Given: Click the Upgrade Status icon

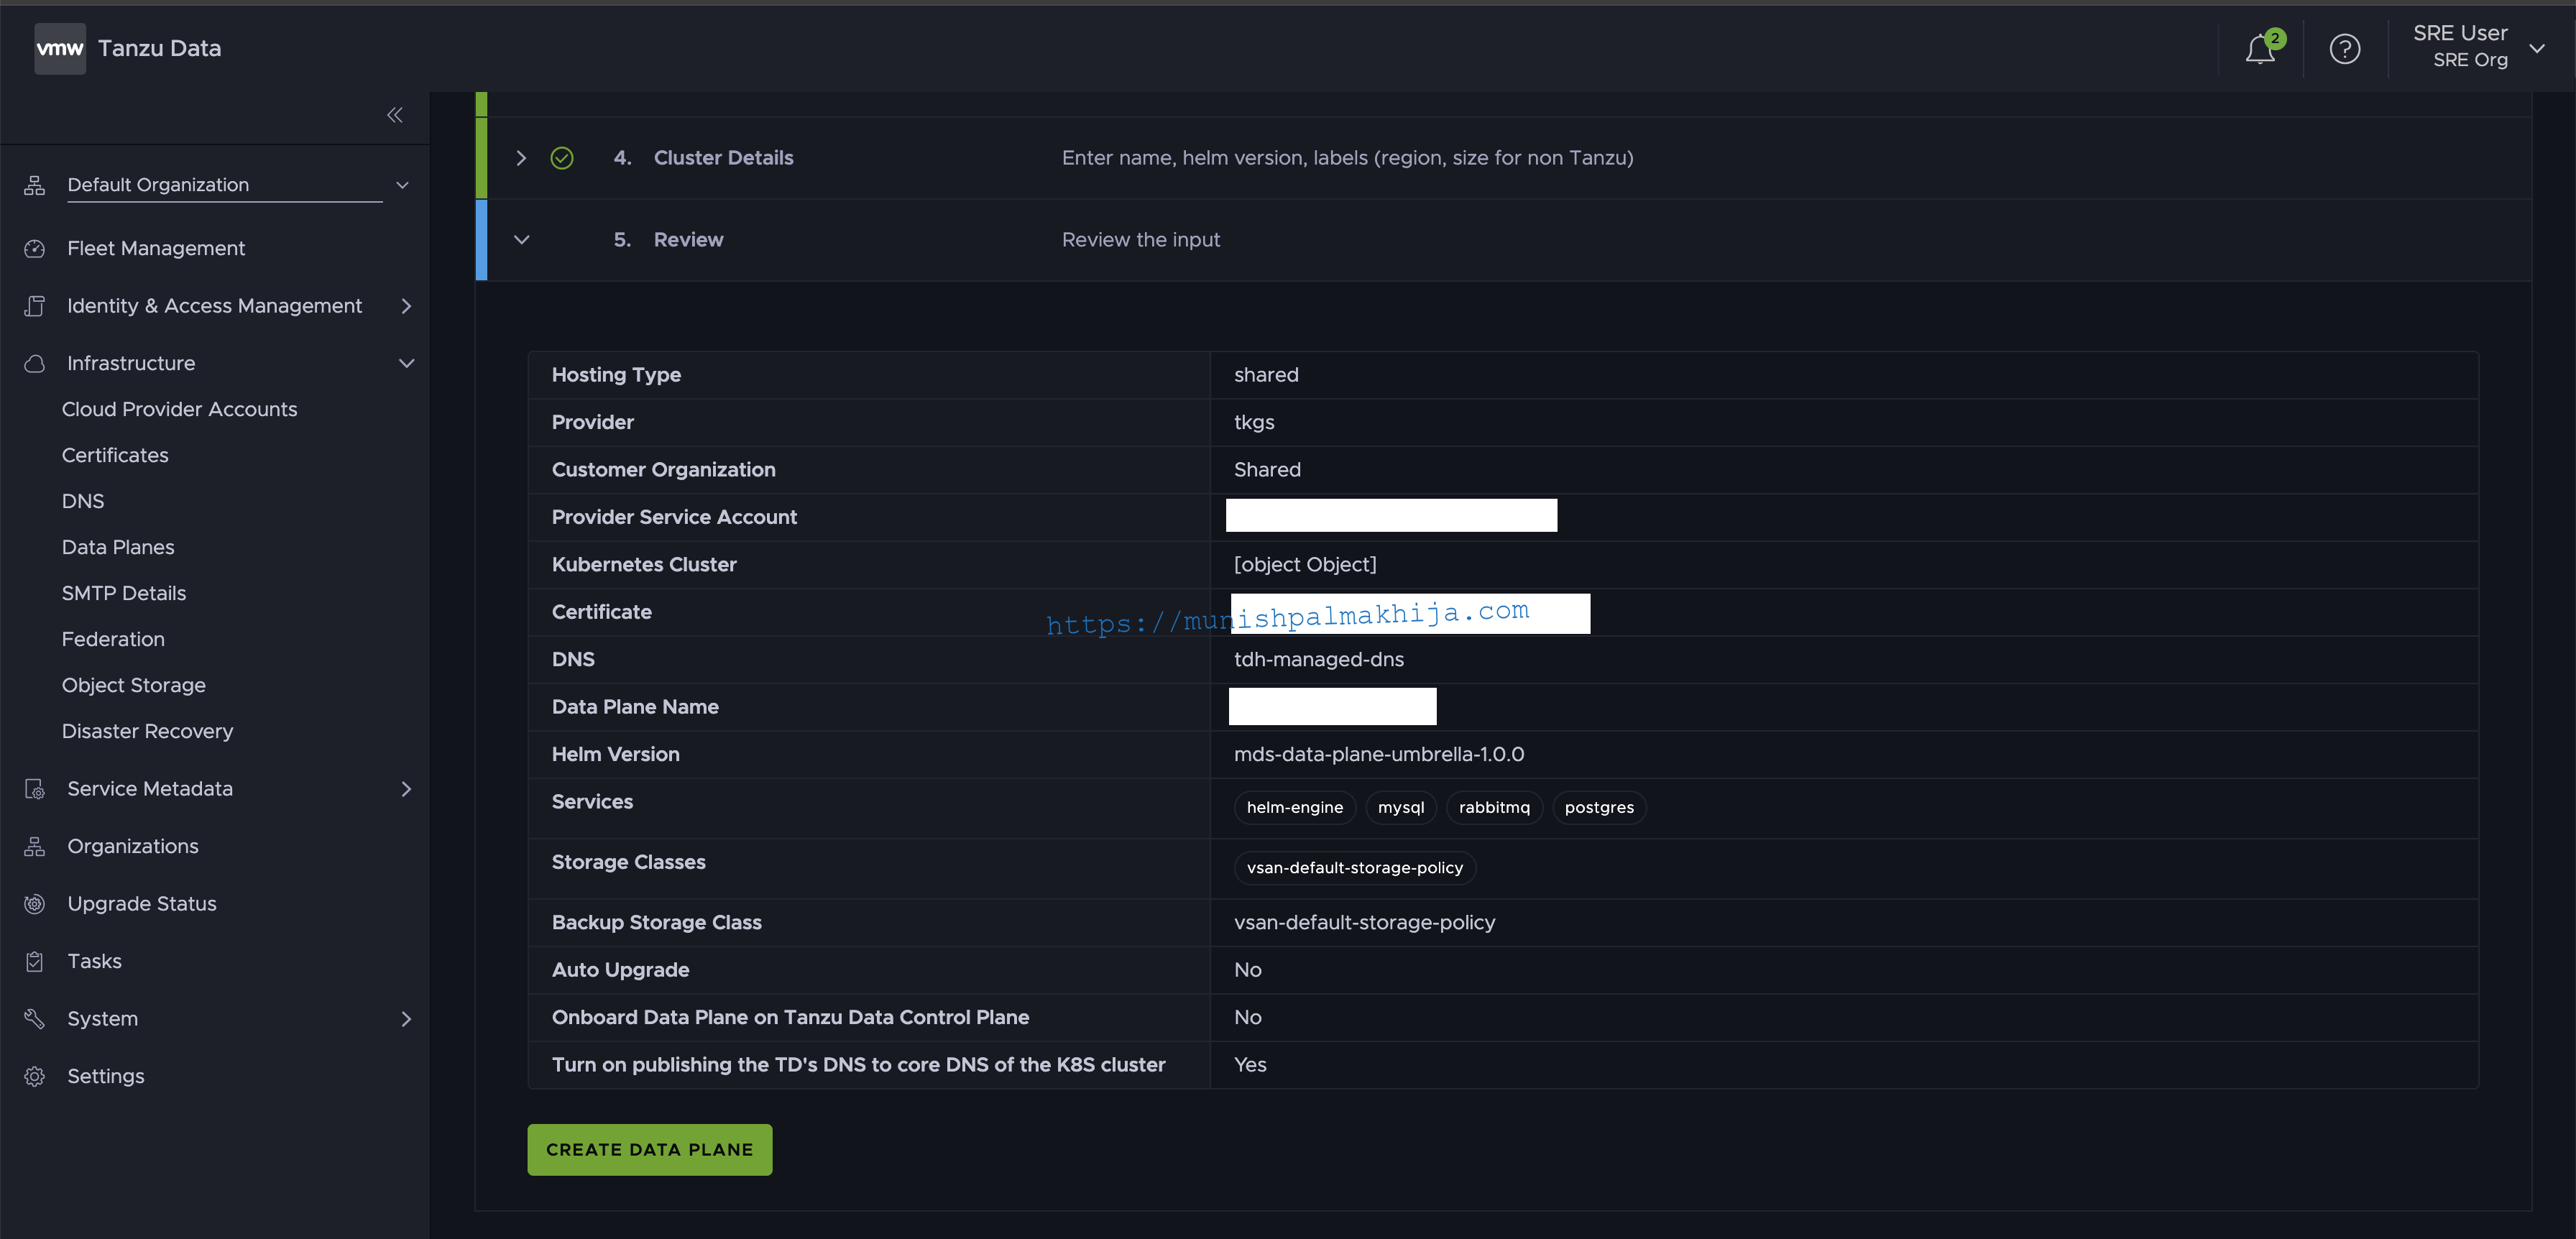Looking at the screenshot, I should pos(35,904).
